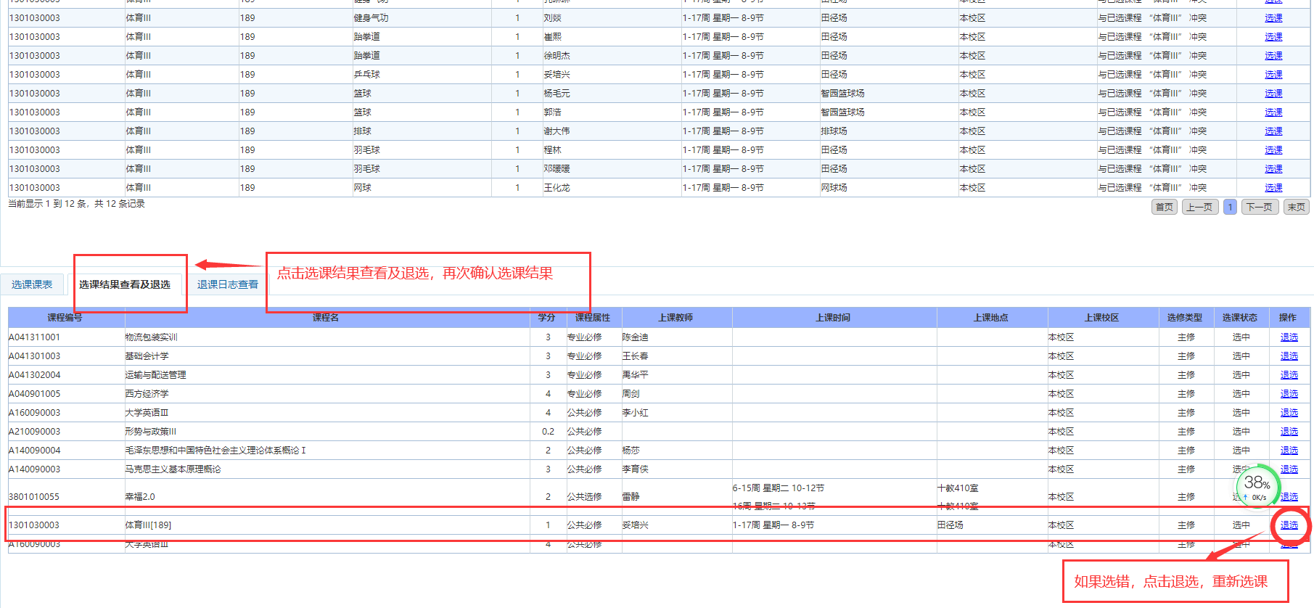Click 选课 link for 羽毛球 with 程林
This screenshot has width=1314, height=608.
coord(1273,150)
